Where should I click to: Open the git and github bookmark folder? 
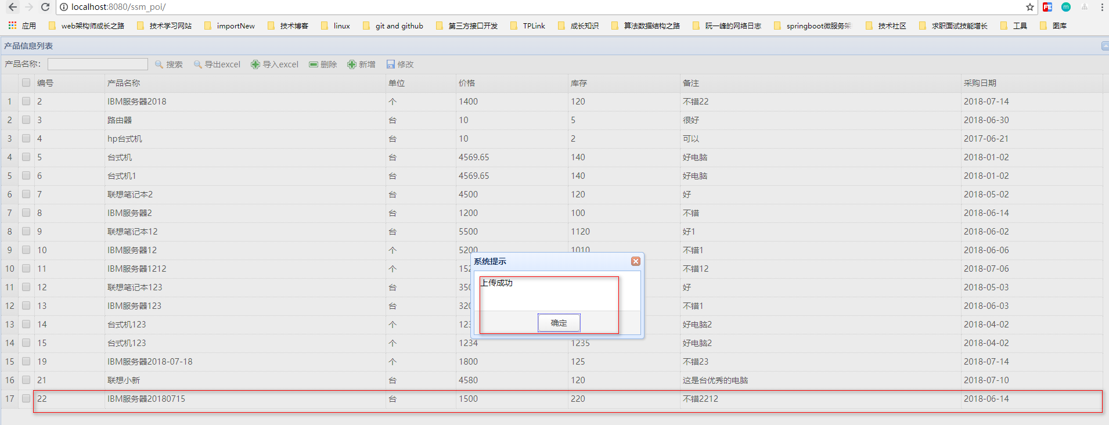[393, 26]
